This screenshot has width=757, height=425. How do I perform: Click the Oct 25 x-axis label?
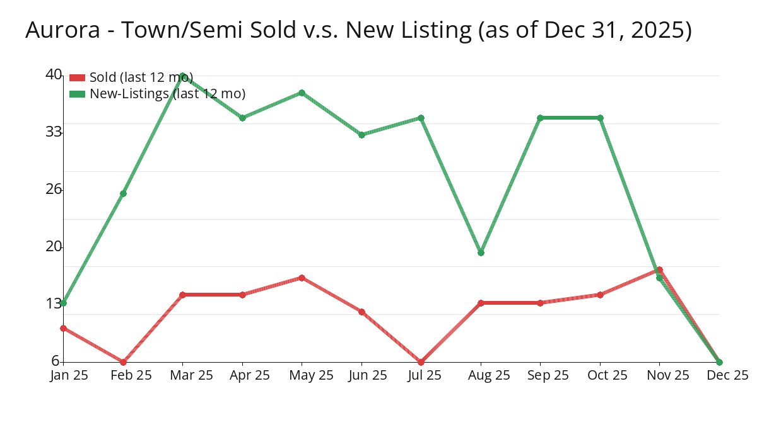pos(600,376)
